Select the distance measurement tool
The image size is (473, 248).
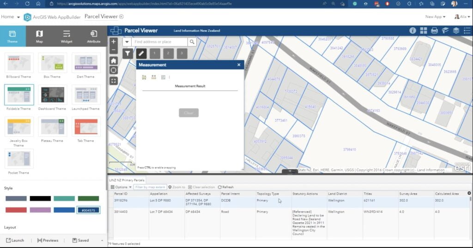click(154, 77)
